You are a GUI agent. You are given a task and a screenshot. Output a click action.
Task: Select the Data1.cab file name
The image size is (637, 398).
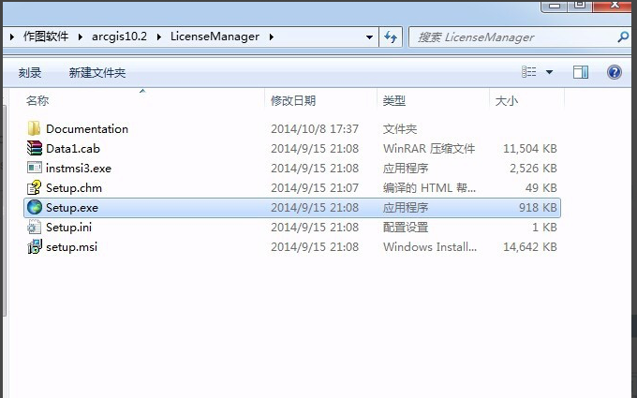point(73,149)
